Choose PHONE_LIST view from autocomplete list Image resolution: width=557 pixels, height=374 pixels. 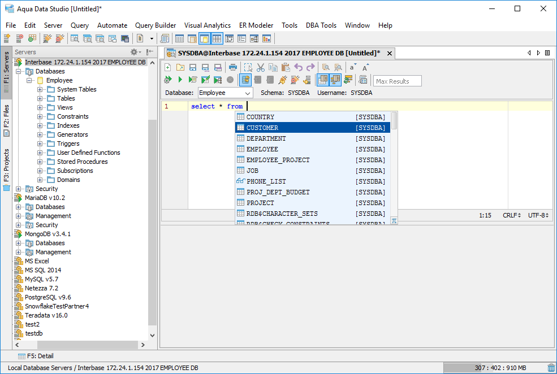coord(313,181)
